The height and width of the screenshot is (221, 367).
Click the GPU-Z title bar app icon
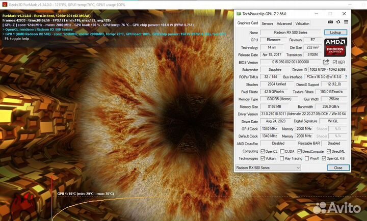point(239,14)
